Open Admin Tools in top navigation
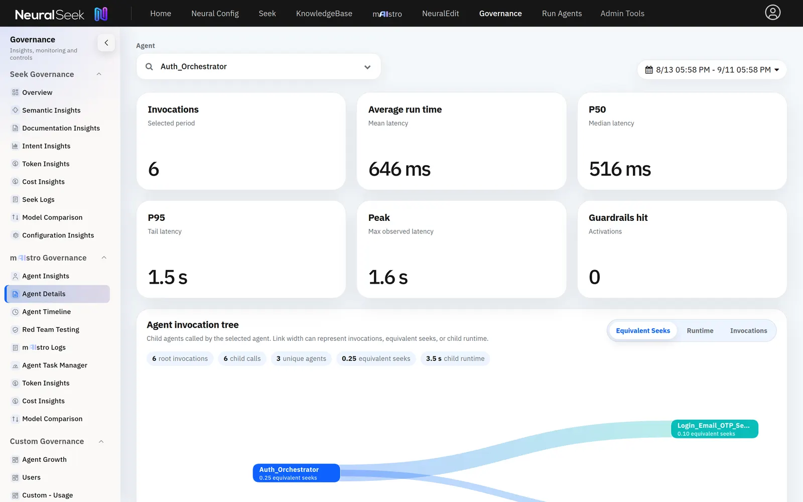803x502 pixels. [x=622, y=14]
